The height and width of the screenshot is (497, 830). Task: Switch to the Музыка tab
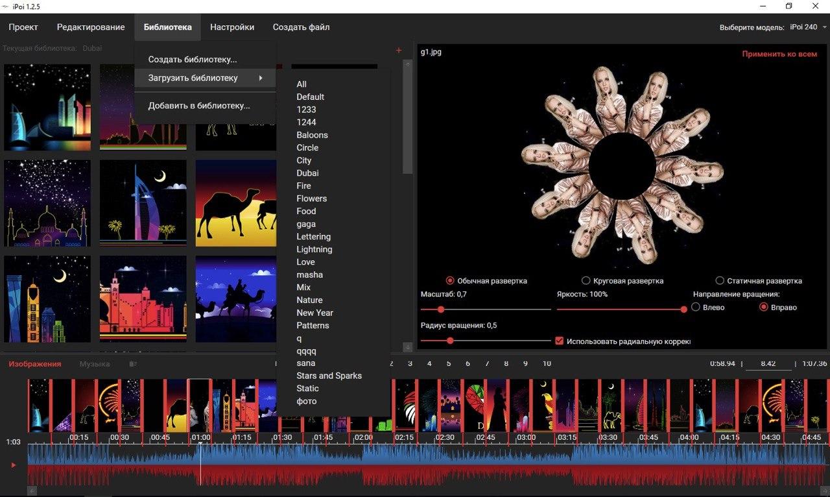pos(95,364)
